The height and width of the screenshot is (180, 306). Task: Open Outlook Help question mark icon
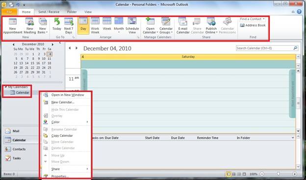tap(299, 12)
